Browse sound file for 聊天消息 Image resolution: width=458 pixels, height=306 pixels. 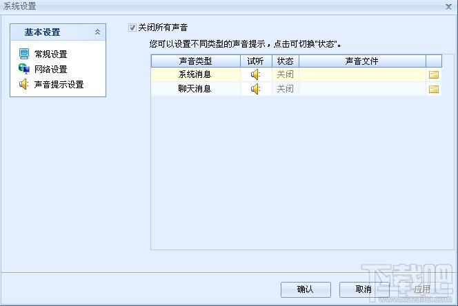pos(434,89)
